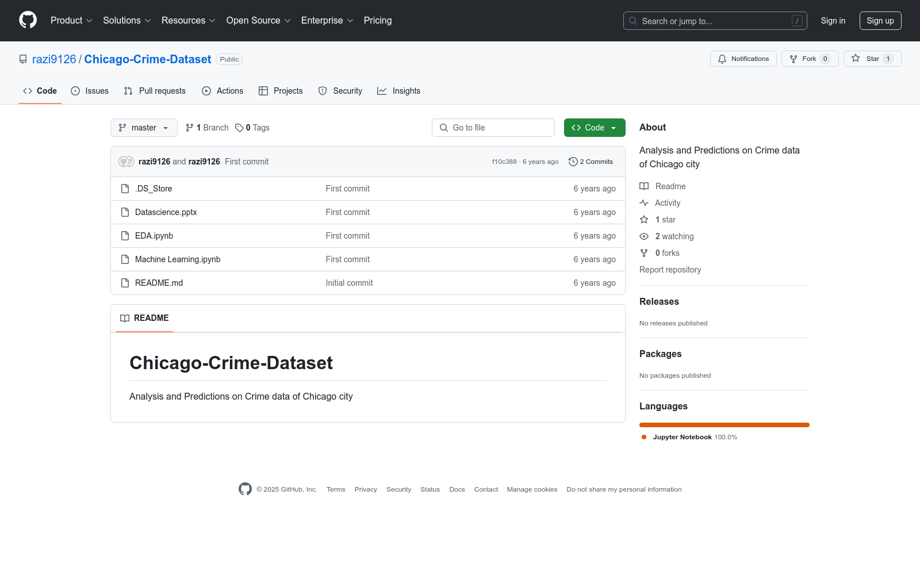
Task: Open the Product dropdown menu
Action: tap(71, 20)
